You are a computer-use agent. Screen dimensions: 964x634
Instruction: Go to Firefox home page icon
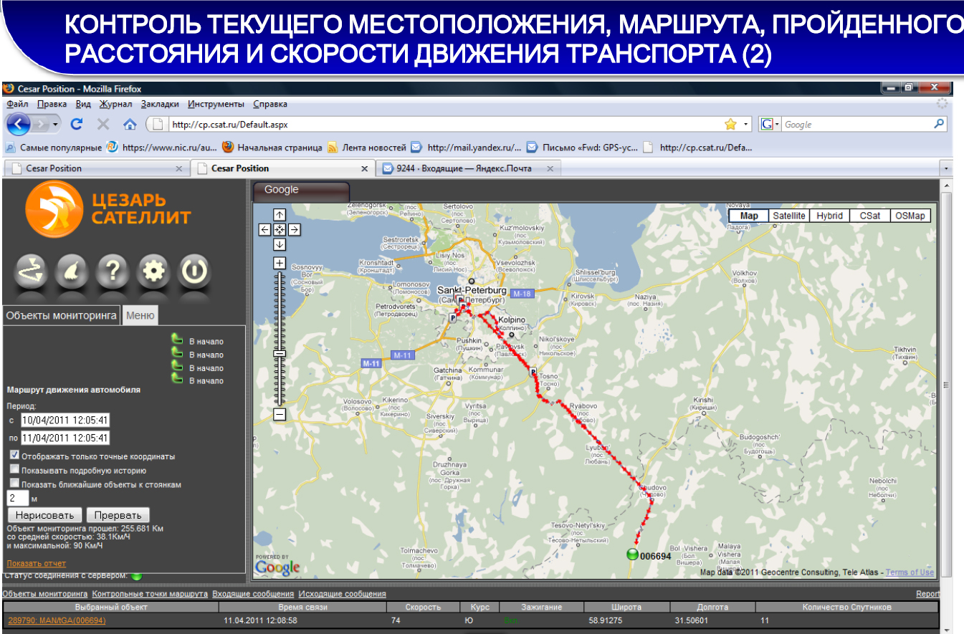[x=130, y=124]
